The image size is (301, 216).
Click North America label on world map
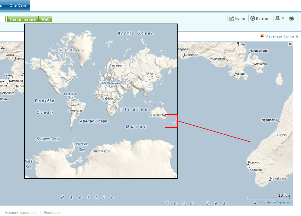click(71, 50)
